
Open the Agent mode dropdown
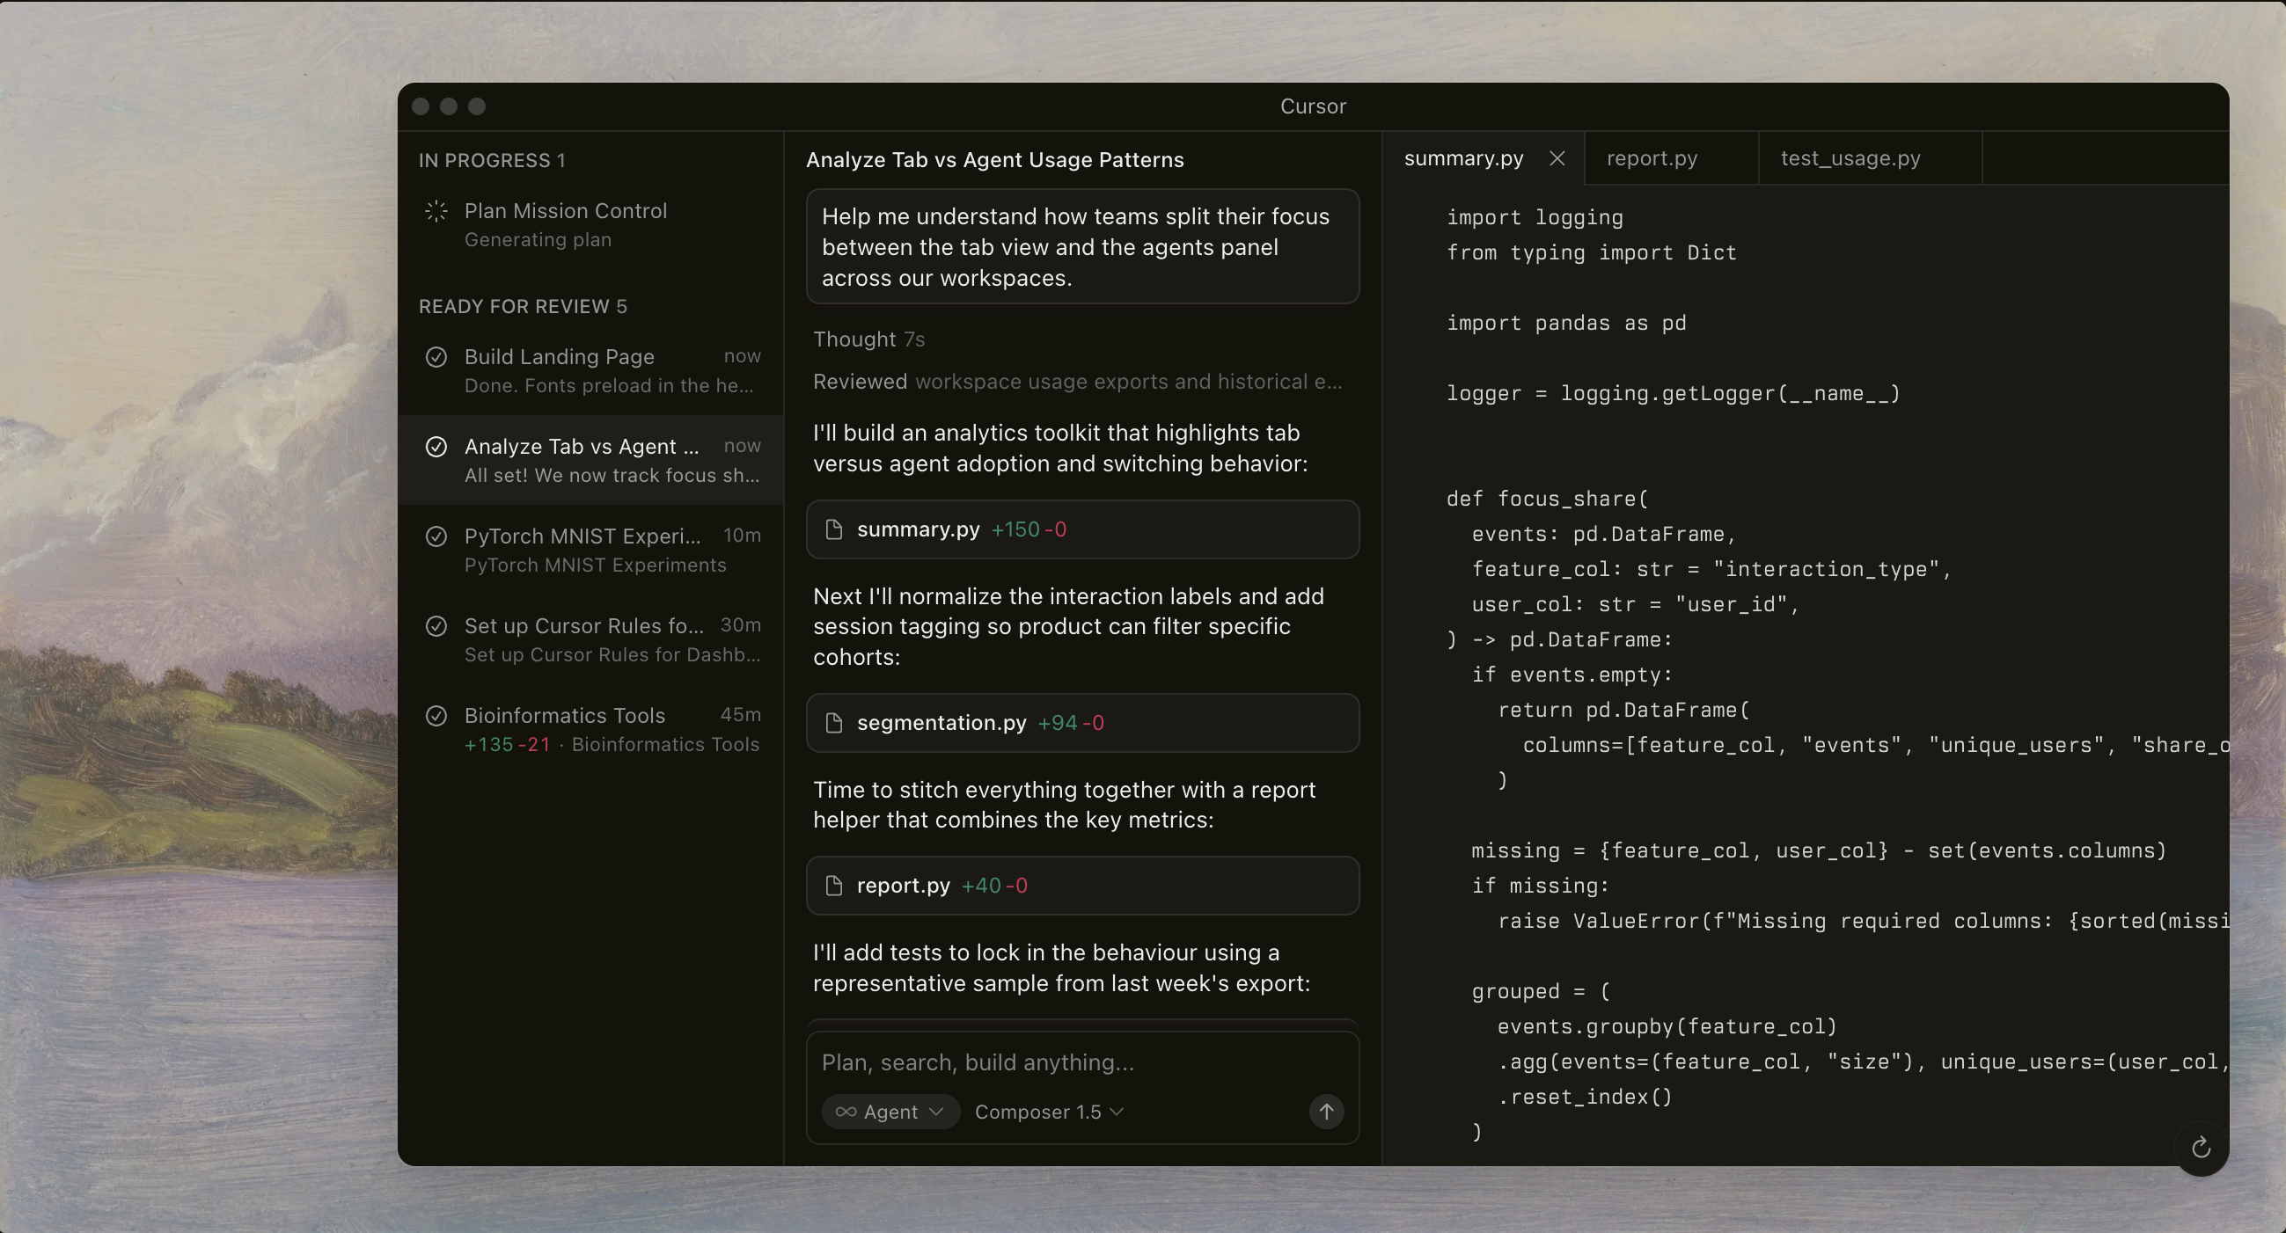point(890,1112)
